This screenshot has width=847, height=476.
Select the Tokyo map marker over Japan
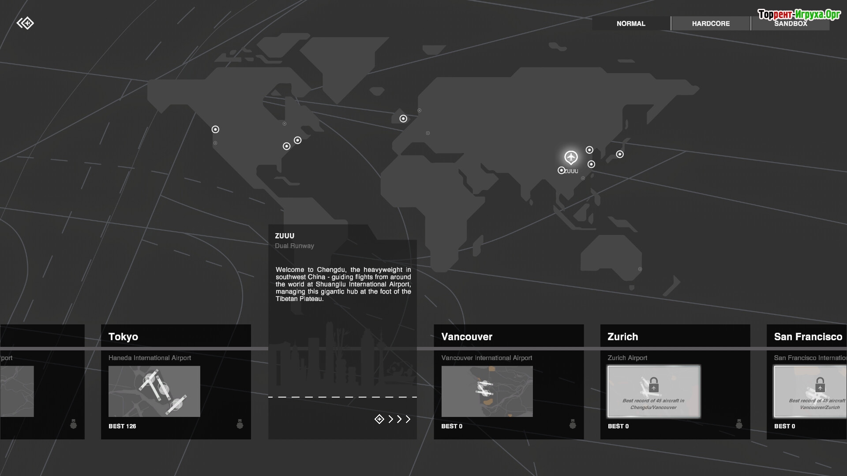(x=620, y=154)
